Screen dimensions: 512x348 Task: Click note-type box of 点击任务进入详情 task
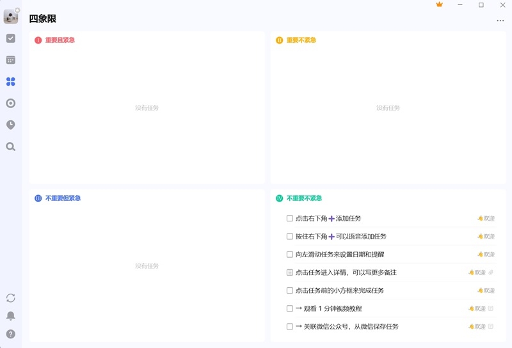click(290, 273)
